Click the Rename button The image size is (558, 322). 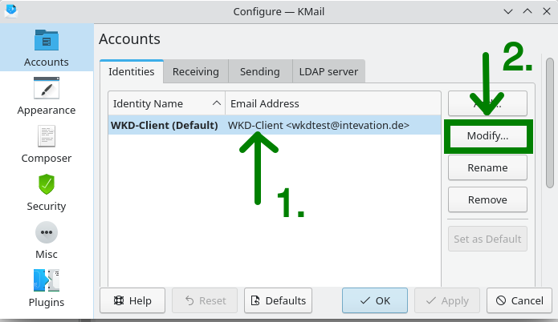pyautogui.click(x=487, y=167)
